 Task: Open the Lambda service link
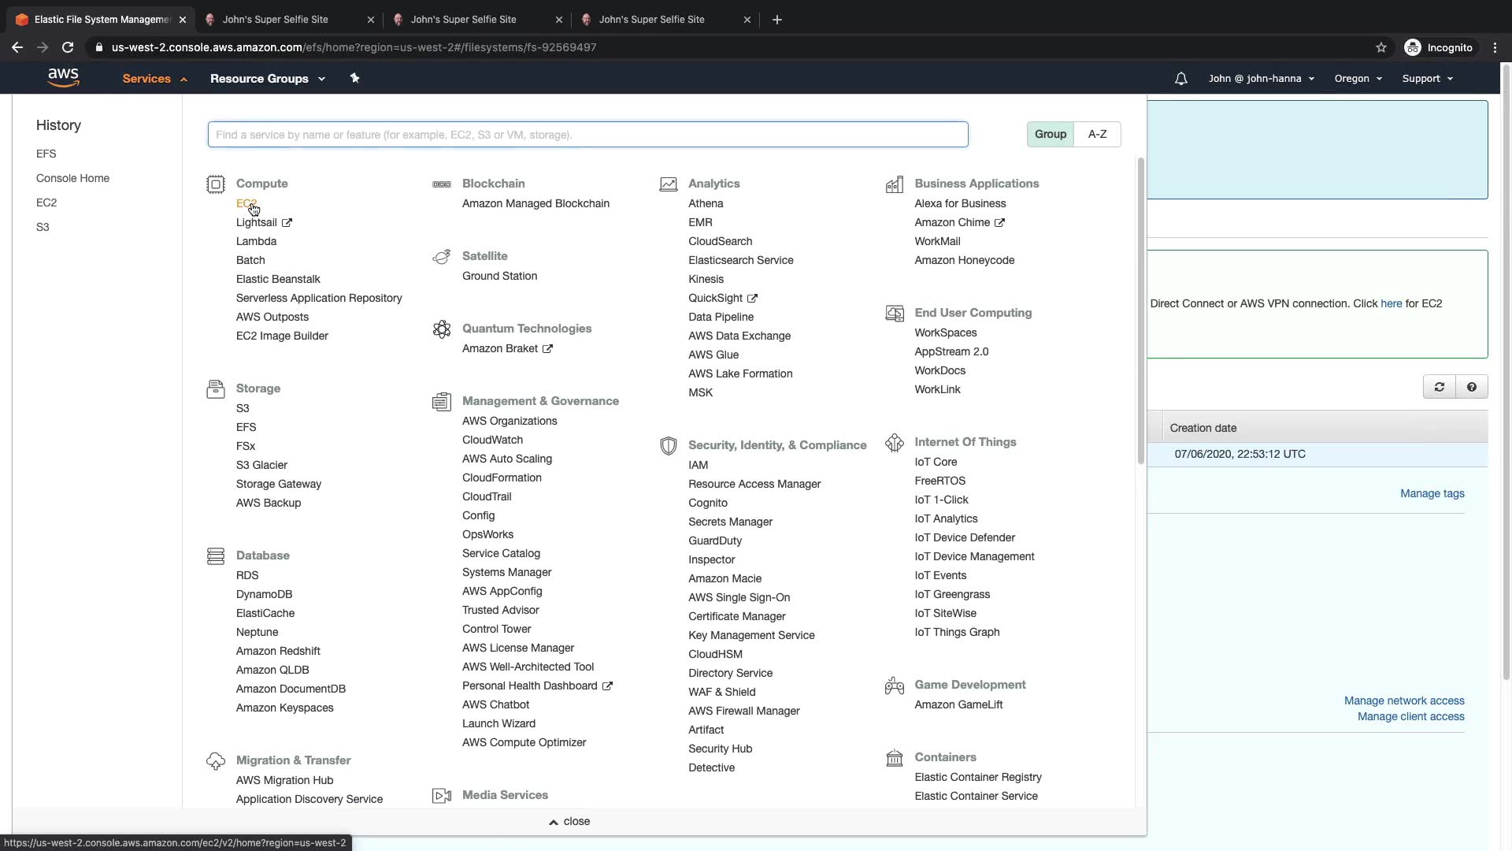(256, 241)
